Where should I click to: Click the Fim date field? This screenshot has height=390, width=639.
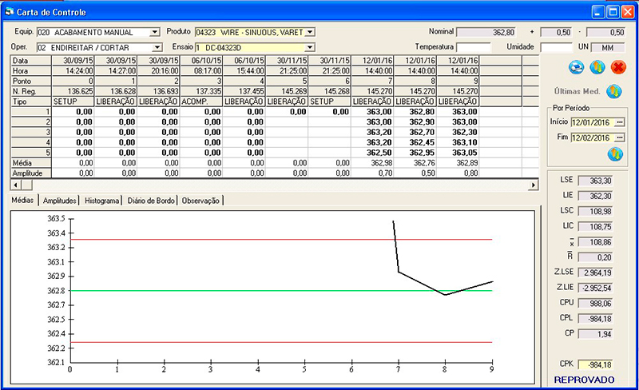tap(593, 138)
